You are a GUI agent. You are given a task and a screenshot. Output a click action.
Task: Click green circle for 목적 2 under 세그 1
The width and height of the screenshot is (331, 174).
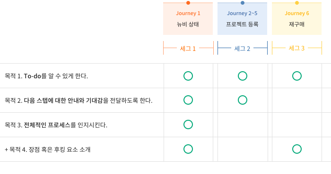(x=188, y=100)
